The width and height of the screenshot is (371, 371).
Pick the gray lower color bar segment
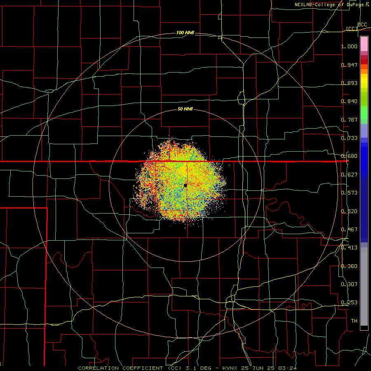pyautogui.click(x=364, y=286)
